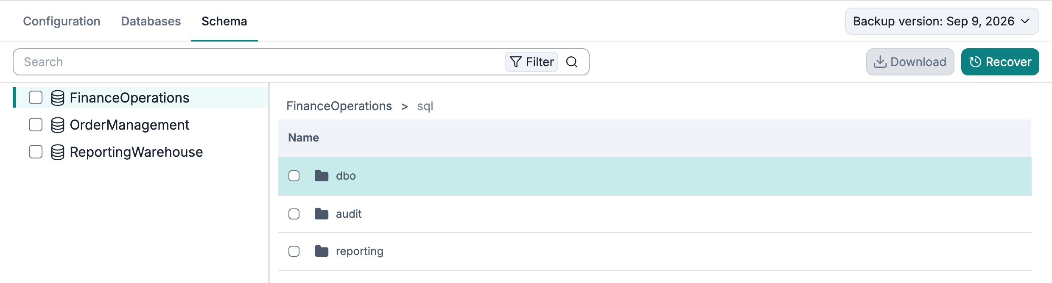
Task: Switch to the Configuration tab
Action: (62, 21)
